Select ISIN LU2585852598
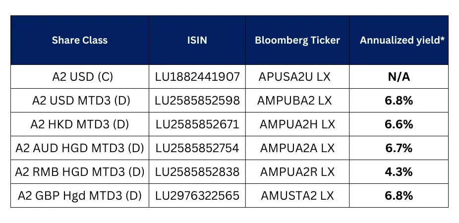459x223 pixels. click(x=197, y=101)
